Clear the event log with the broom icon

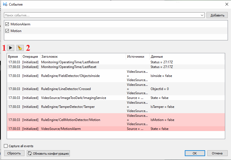click(20, 48)
